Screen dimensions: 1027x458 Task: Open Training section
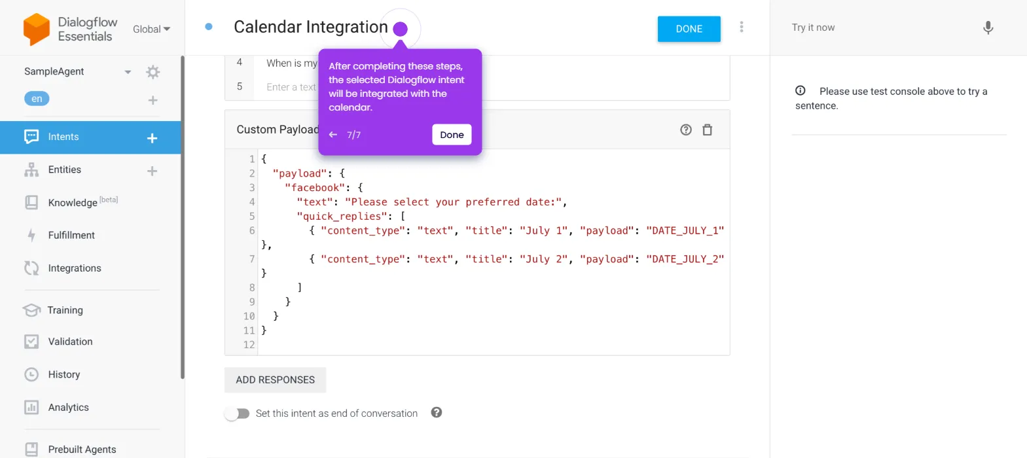click(65, 310)
